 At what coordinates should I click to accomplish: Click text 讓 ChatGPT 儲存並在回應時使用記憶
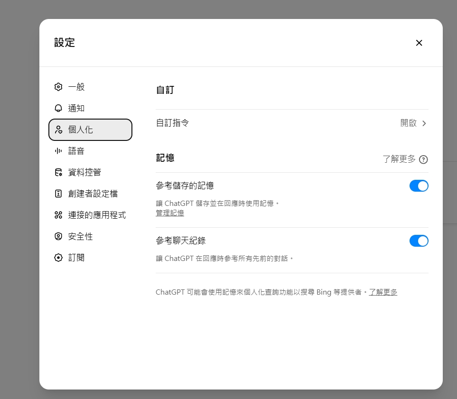point(217,203)
